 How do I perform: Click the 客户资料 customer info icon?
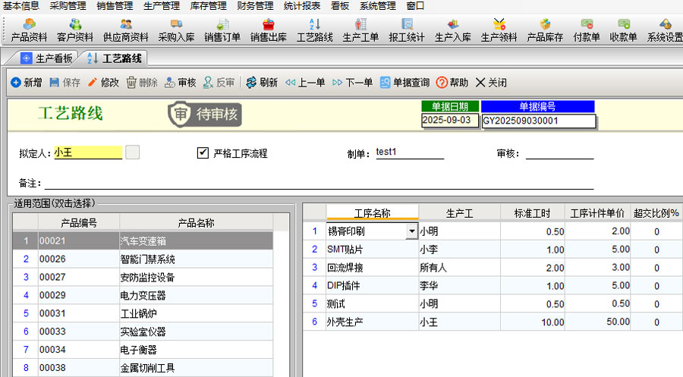(75, 30)
